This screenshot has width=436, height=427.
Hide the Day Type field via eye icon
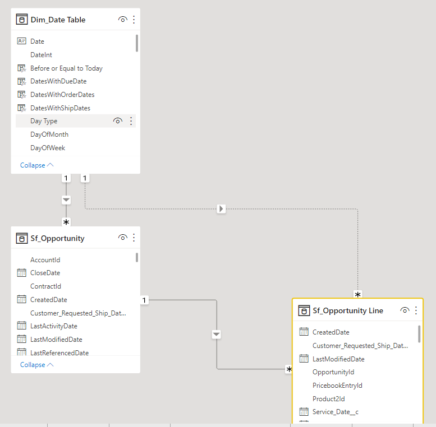pyautogui.click(x=118, y=121)
